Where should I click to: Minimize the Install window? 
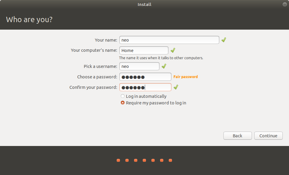click(285, 4)
